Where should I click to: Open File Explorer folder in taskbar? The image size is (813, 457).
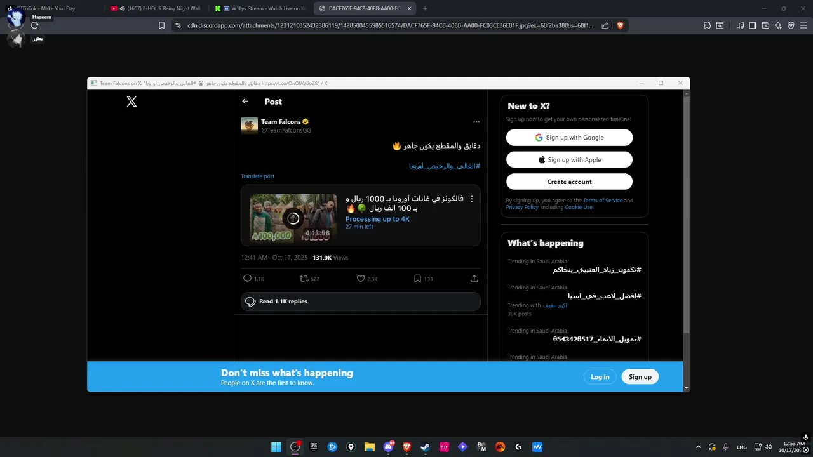point(370,447)
